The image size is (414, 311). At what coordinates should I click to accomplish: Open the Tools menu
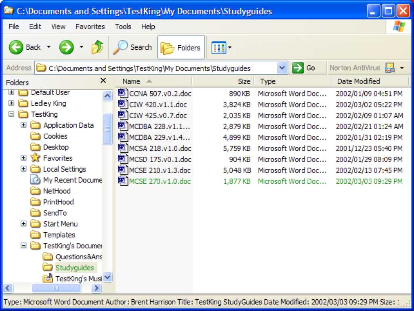(123, 26)
